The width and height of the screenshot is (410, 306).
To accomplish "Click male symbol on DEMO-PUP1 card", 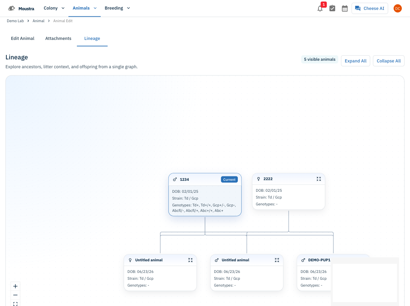I will pyautogui.click(x=303, y=260).
